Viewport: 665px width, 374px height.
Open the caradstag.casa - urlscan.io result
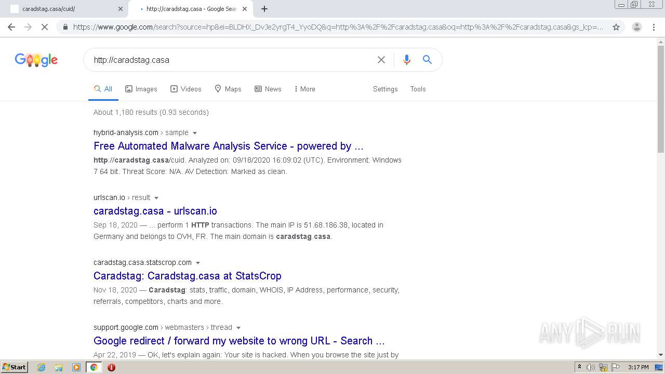click(x=155, y=211)
